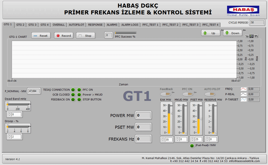Click the POWER MW readout field
Image resolution: width=268 pixels, height=165 pixels.
coord(143,115)
